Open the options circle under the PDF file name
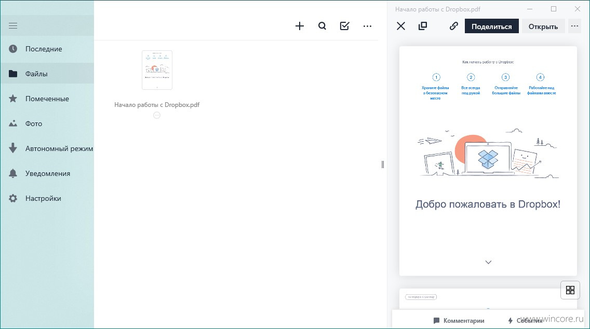 (157, 115)
